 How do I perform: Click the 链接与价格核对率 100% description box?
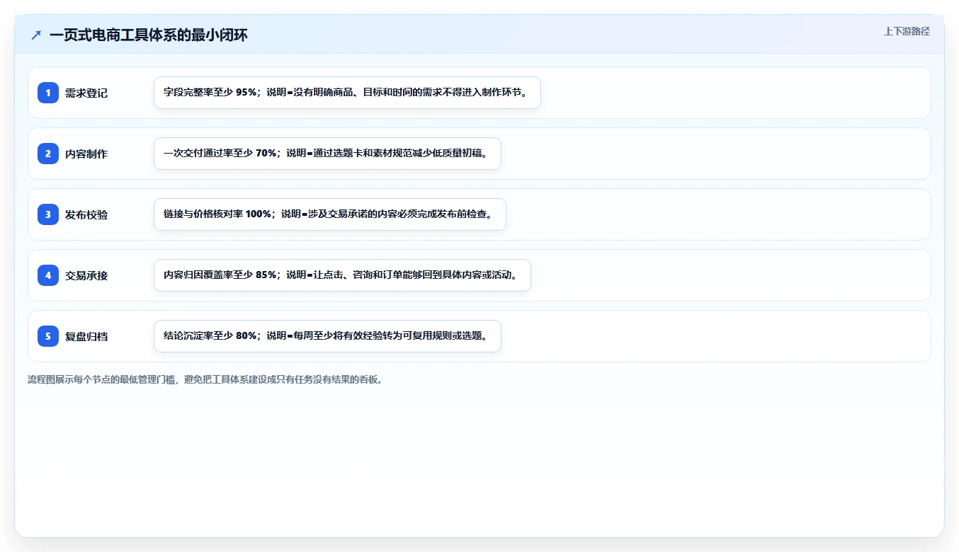coord(330,214)
